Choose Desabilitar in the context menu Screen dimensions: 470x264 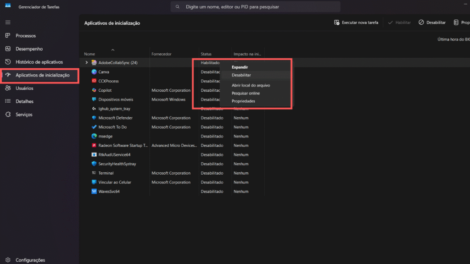[x=241, y=75]
